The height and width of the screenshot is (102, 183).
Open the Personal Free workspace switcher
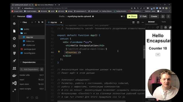click(25, 16)
